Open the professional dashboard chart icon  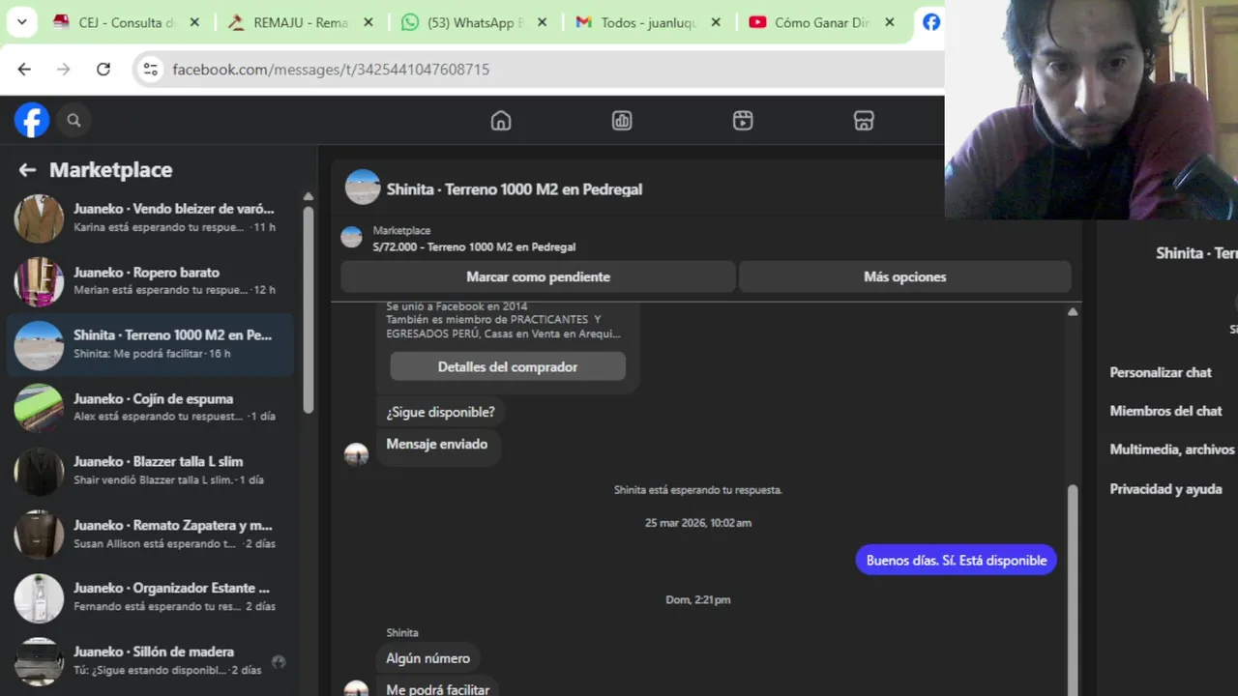[622, 121]
